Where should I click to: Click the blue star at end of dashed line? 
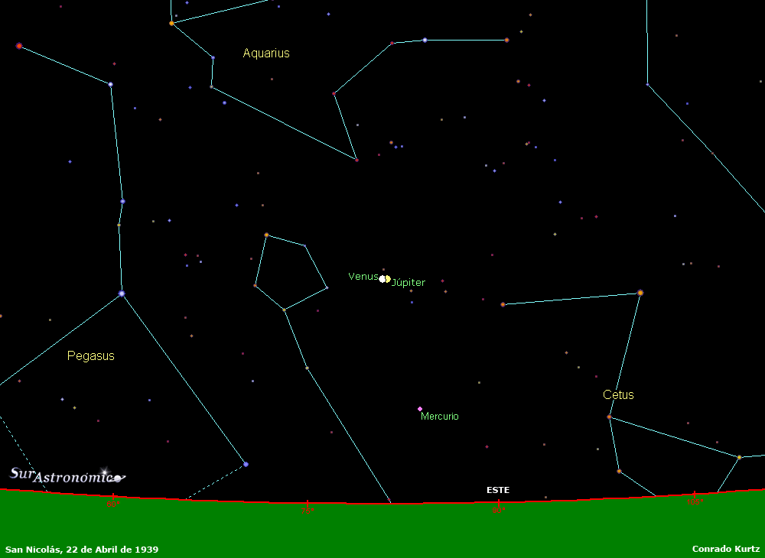click(x=246, y=464)
